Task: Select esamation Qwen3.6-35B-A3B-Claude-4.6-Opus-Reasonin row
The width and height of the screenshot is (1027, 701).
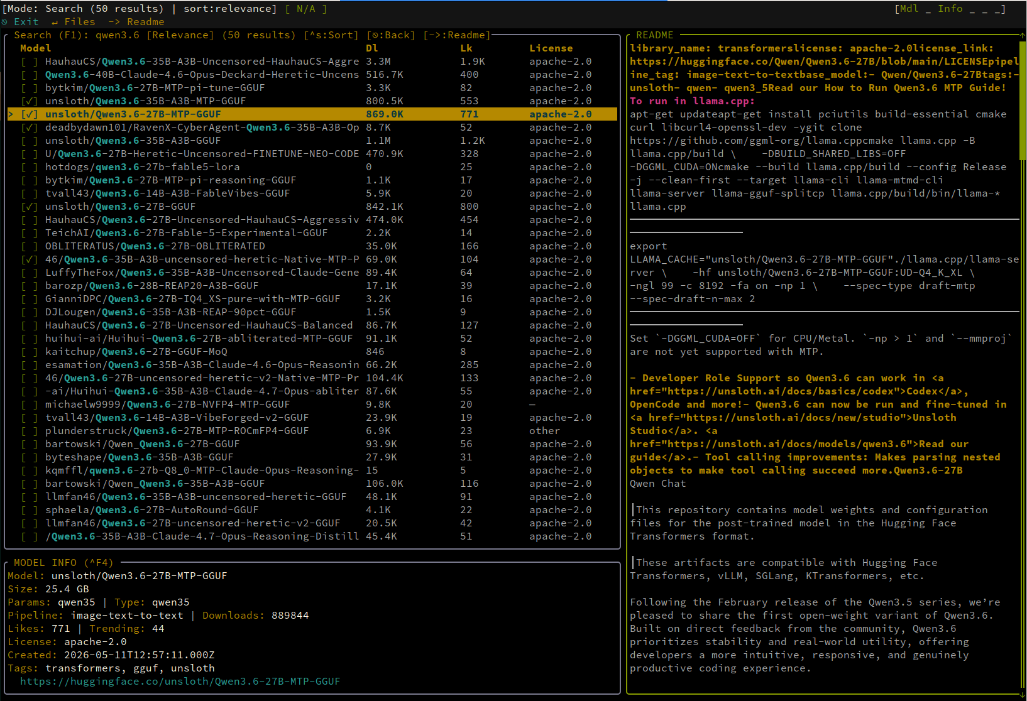Action: pyautogui.click(x=312, y=365)
